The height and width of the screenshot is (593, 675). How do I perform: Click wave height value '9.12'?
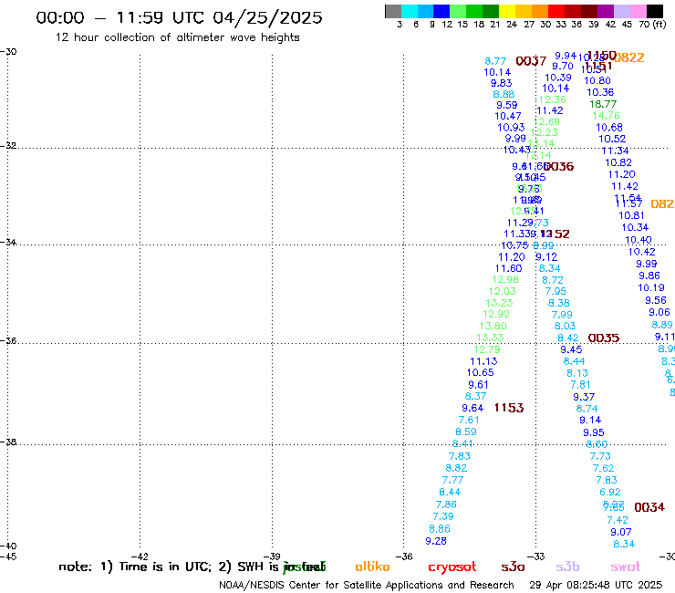[x=546, y=257]
